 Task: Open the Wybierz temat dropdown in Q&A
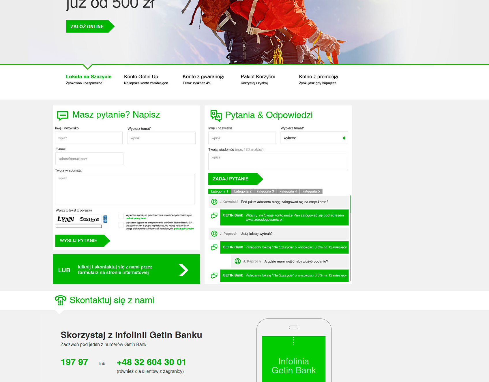(x=314, y=138)
